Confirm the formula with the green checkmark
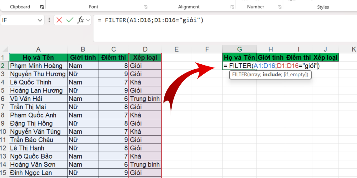Viewport: 357px width, 178px height. tap(70, 20)
